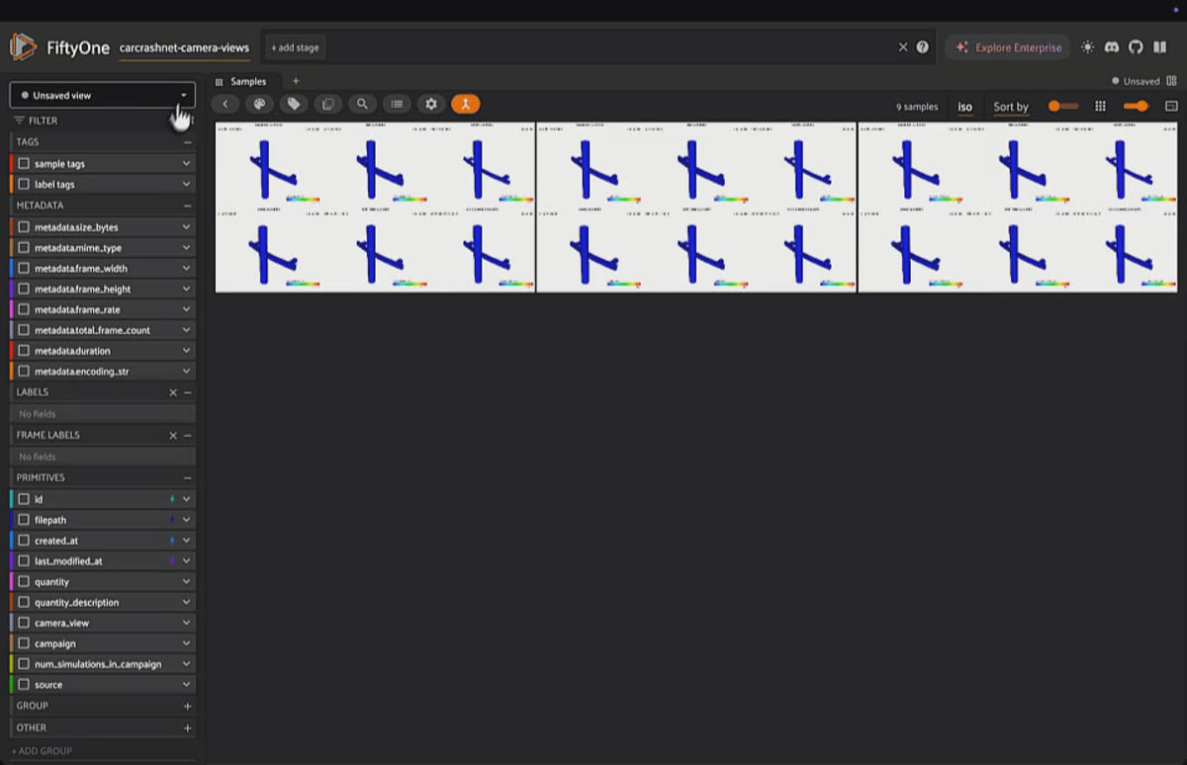Expand quantity_description filter chevron
1187x765 pixels.
[186, 603]
